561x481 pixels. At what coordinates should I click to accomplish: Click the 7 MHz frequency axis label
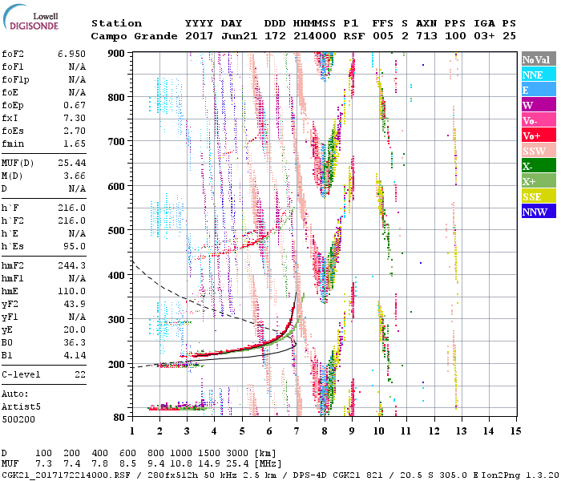pos(297,431)
